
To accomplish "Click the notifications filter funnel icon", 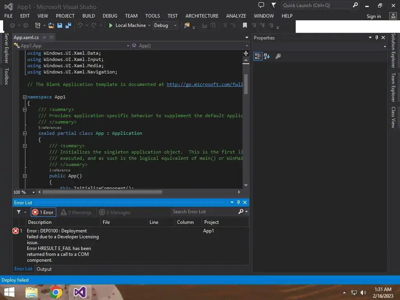I will click(x=273, y=5).
